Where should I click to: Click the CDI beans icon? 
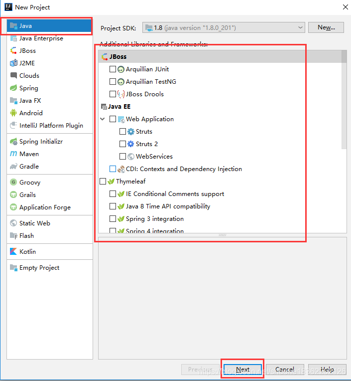point(121,169)
